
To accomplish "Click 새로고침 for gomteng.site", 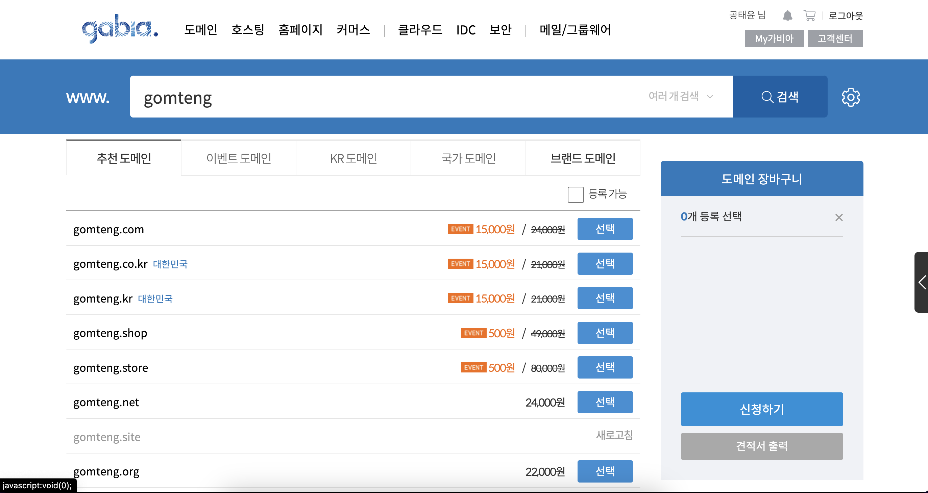I will pos(614,435).
